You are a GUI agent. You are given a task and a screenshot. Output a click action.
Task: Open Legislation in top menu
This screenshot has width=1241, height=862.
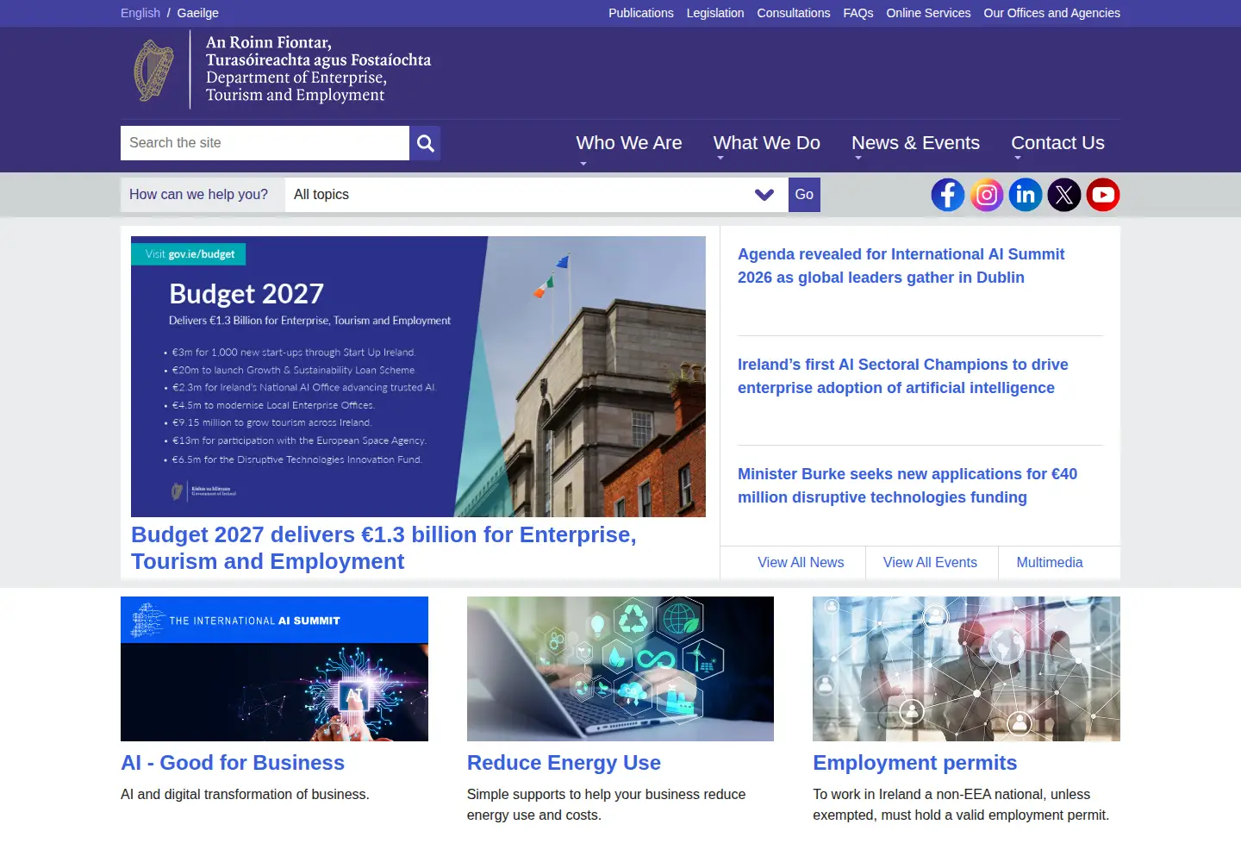[x=715, y=13]
